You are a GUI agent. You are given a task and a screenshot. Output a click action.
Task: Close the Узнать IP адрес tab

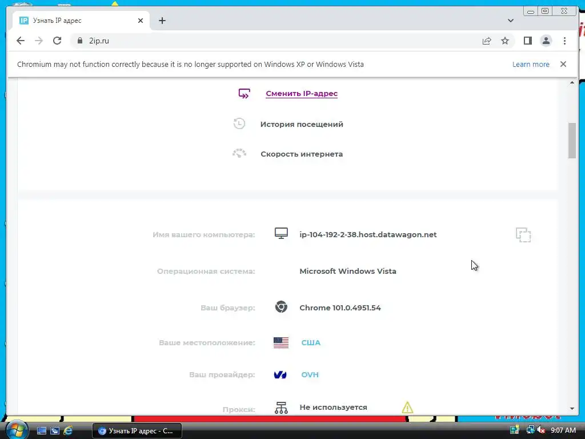(141, 21)
